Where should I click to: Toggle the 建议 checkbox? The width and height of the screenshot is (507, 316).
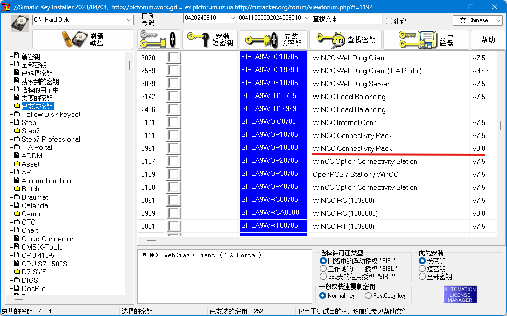[x=389, y=21]
